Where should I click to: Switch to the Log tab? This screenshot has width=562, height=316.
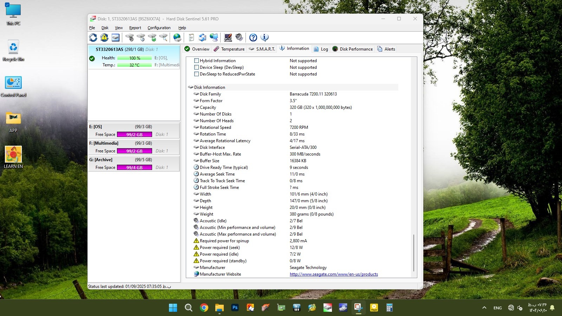pos(321,49)
